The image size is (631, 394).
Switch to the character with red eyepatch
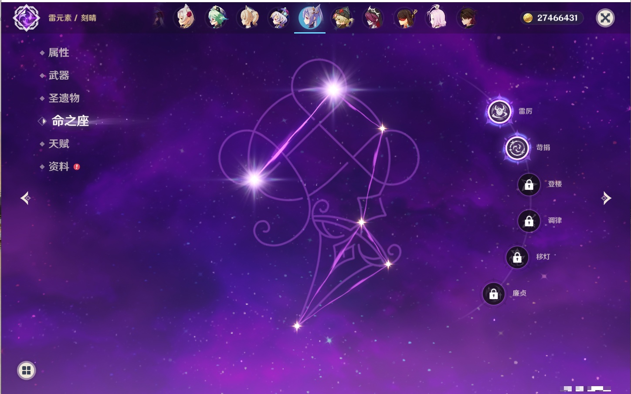[405, 18]
